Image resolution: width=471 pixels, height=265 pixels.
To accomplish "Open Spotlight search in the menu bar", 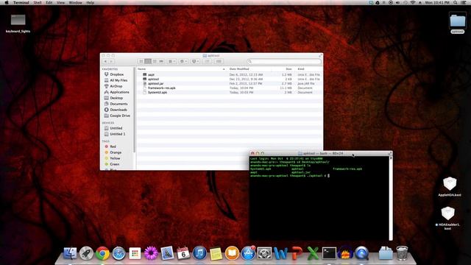I will (456, 2).
